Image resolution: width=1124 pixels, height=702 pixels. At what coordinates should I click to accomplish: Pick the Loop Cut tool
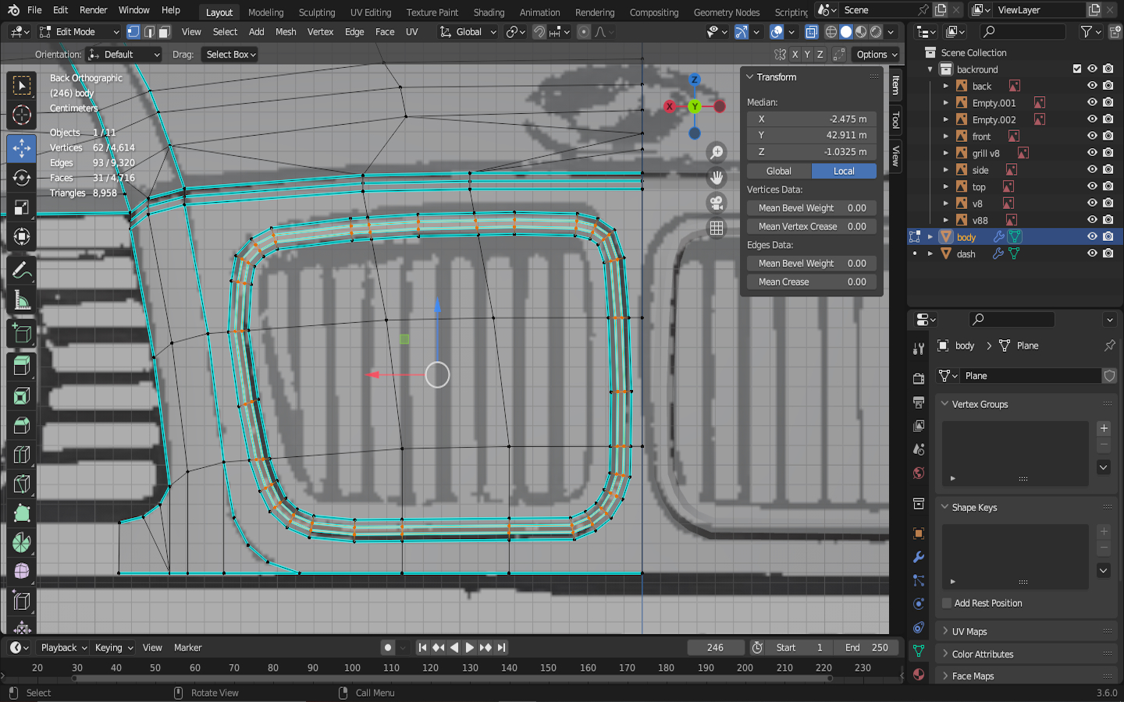pos(22,455)
